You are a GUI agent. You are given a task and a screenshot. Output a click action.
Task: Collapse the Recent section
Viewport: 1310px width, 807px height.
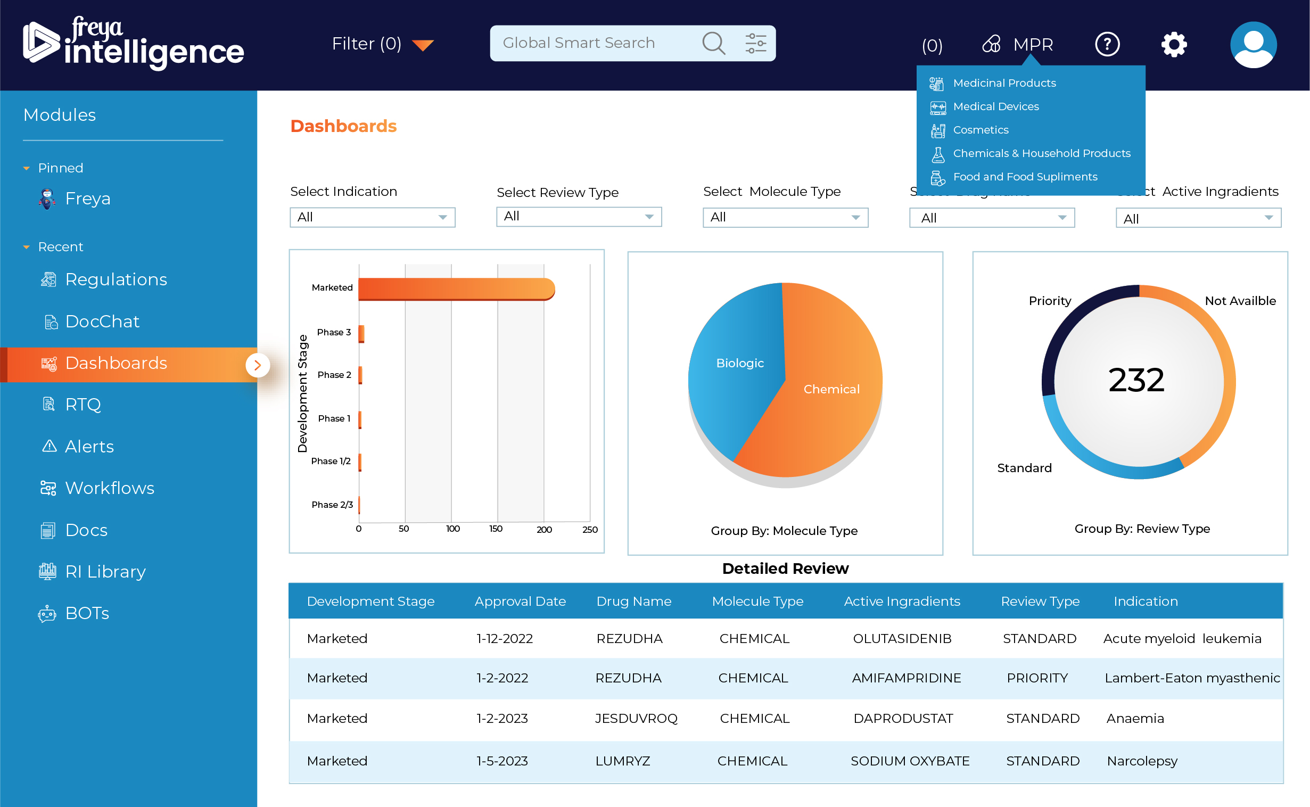(x=26, y=247)
